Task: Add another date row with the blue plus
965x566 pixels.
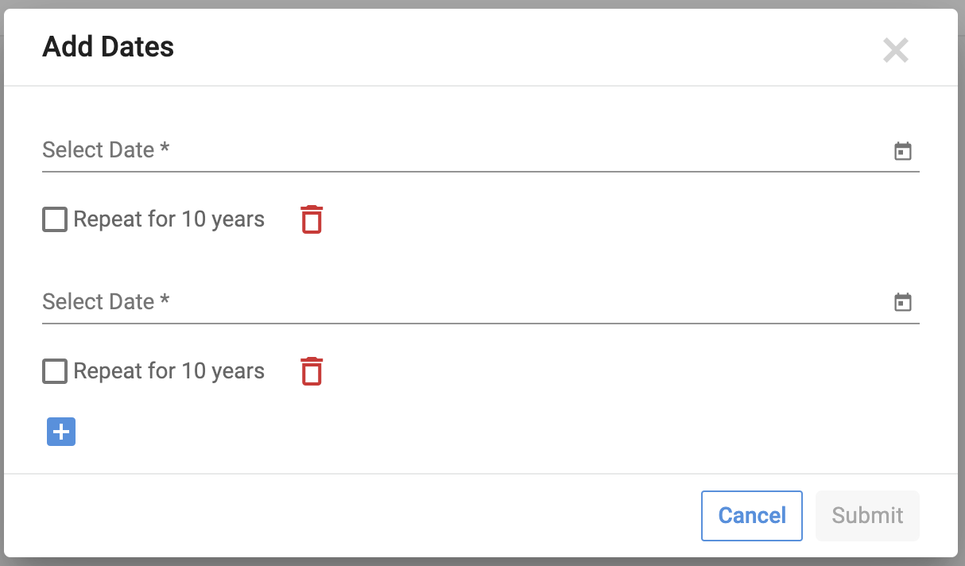Action: coord(61,432)
